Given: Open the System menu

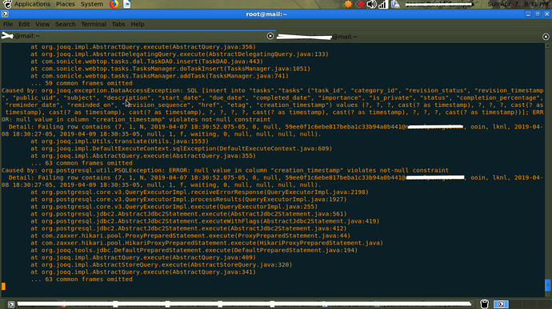Looking at the screenshot, I should (x=92, y=4).
